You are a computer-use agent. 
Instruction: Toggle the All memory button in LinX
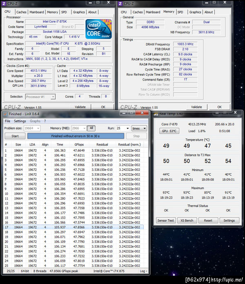pos(91,128)
